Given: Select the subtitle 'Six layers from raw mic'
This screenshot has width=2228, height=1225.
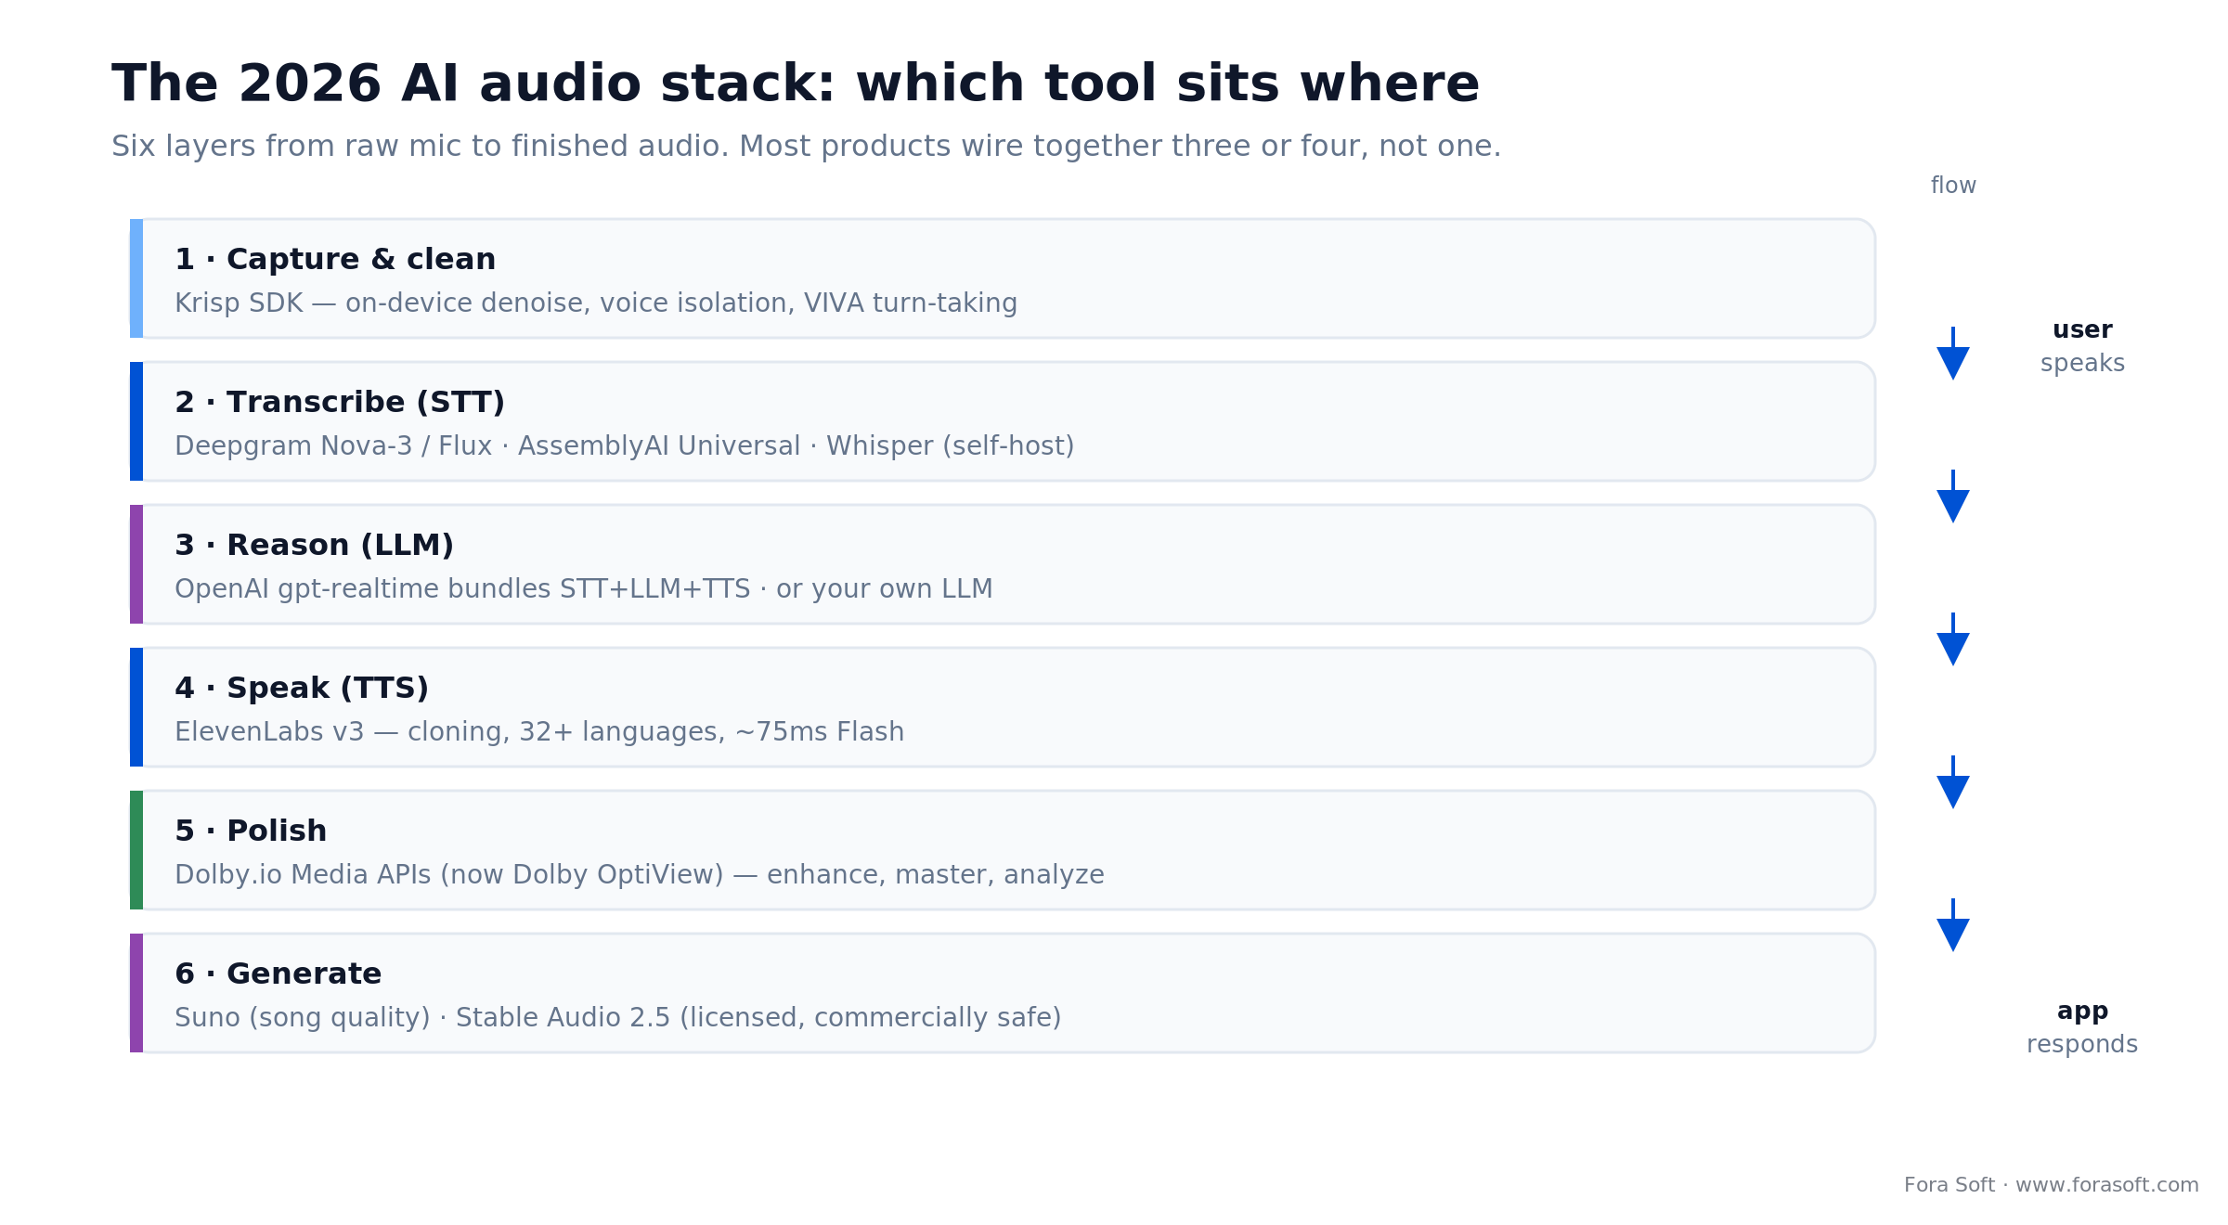Looking at the screenshot, I should tap(806, 147).
